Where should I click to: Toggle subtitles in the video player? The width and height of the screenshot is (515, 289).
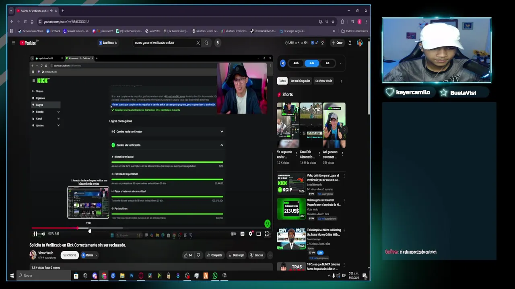[x=242, y=234]
